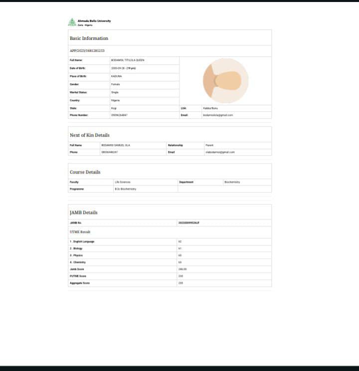The image size is (359, 371).
Task: Click the English Language subject row
Action: click(82, 241)
